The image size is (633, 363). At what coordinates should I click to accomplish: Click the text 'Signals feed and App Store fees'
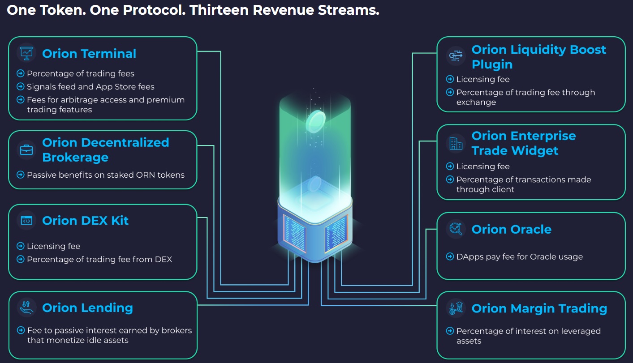[90, 87]
